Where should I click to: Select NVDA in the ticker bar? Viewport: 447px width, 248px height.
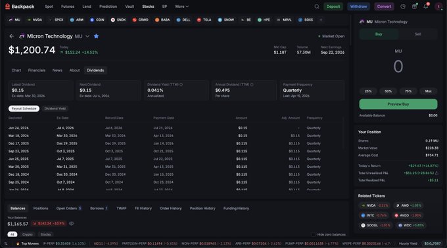35,20
